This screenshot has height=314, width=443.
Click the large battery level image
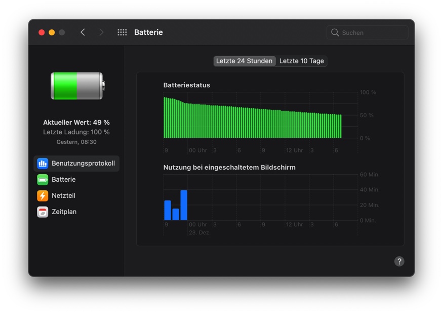(77, 86)
